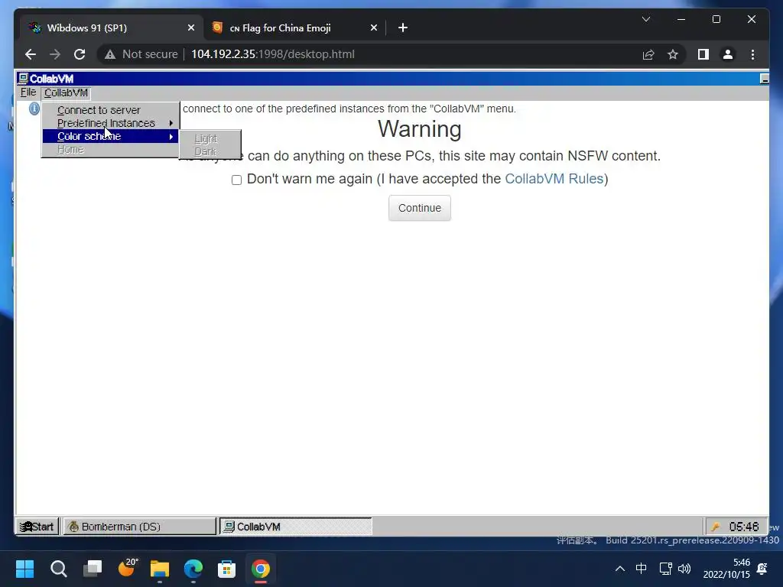Close the Wibdows 91 (SP1) tab
The height and width of the screenshot is (587, 783).
190,28
